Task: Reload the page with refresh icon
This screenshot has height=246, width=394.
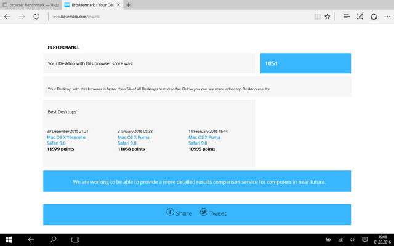Action: (x=36, y=17)
